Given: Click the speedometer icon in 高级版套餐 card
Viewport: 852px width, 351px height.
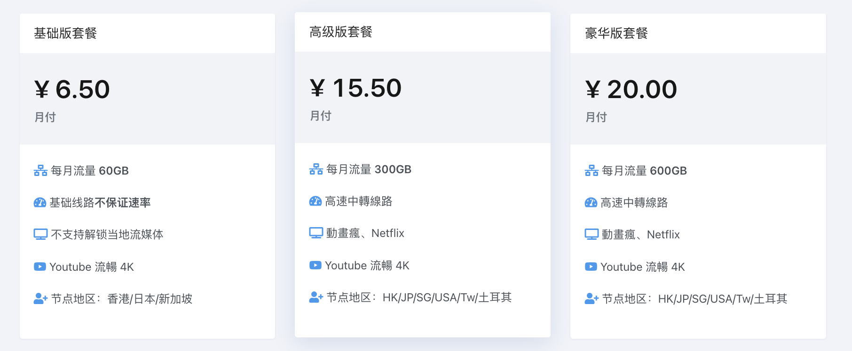Looking at the screenshot, I should [316, 201].
